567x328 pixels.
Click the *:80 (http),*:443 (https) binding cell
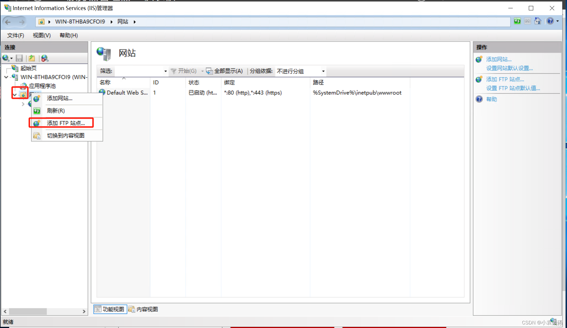click(253, 93)
